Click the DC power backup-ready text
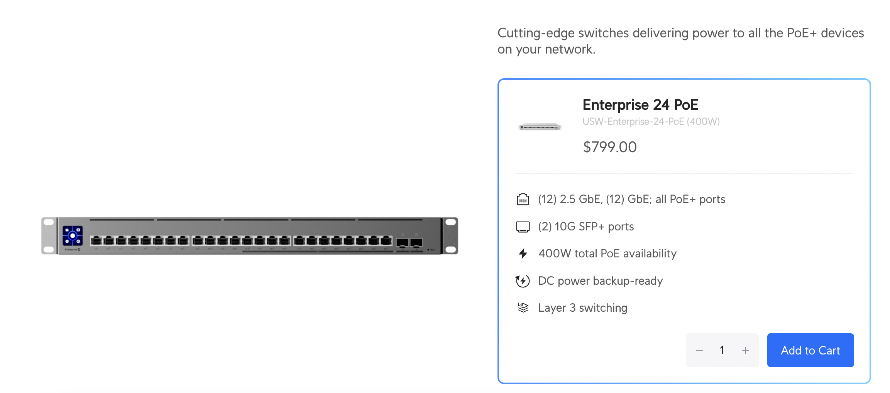890x393 pixels. pos(600,281)
